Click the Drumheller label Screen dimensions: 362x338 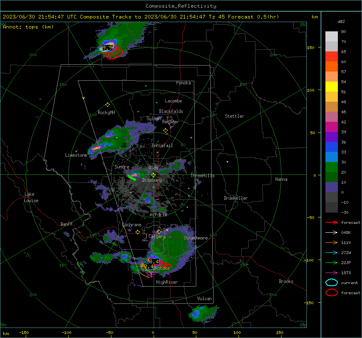pos(236,198)
